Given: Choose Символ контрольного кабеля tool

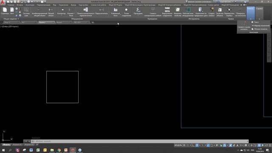Looking at the screenshot, I should [153, 12].
